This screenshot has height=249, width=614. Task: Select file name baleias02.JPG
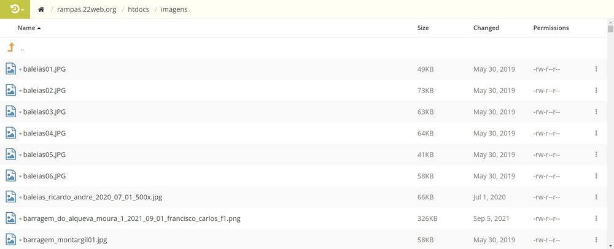click(x=44, y=90)
